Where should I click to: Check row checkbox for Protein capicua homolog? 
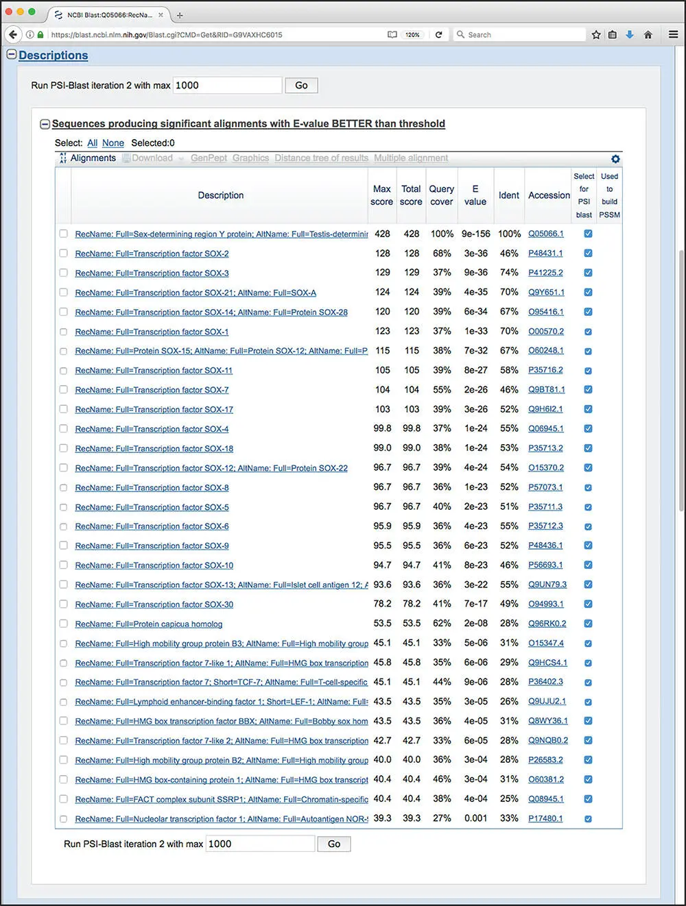pyautogui.click(x=63, y=624)
